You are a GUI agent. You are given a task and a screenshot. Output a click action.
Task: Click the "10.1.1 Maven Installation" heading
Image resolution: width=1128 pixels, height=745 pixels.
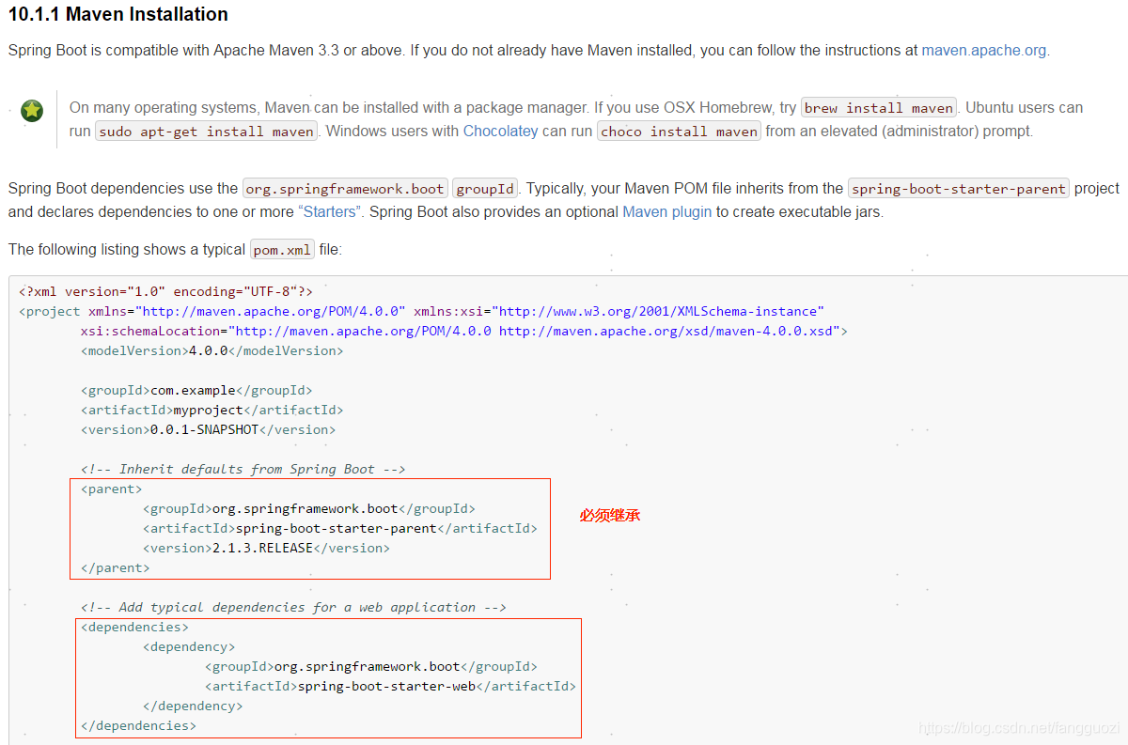[x=117, y=14]
